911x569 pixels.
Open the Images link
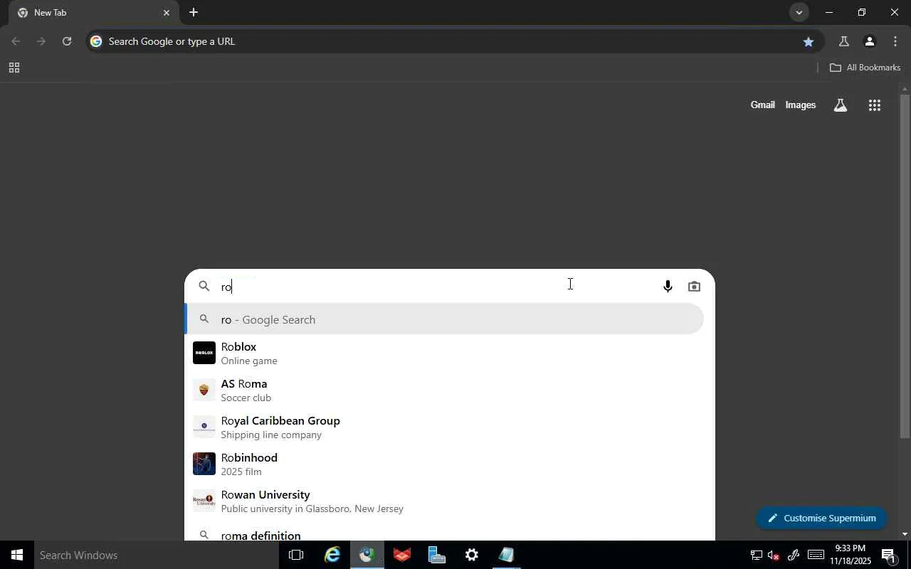click(801, 105)
